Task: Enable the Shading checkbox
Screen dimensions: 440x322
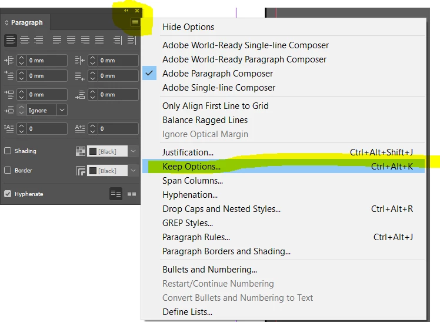Action: coord(8,151)
